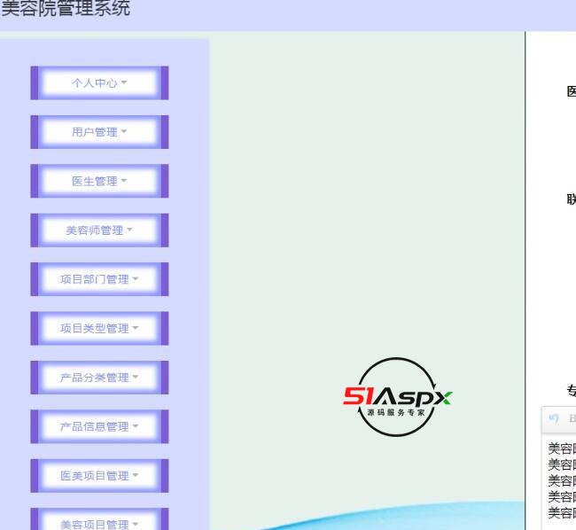The height and width of the screenshot is (530, 576).
Task: Open the 医生管理 menu
Action: point(99,181)
